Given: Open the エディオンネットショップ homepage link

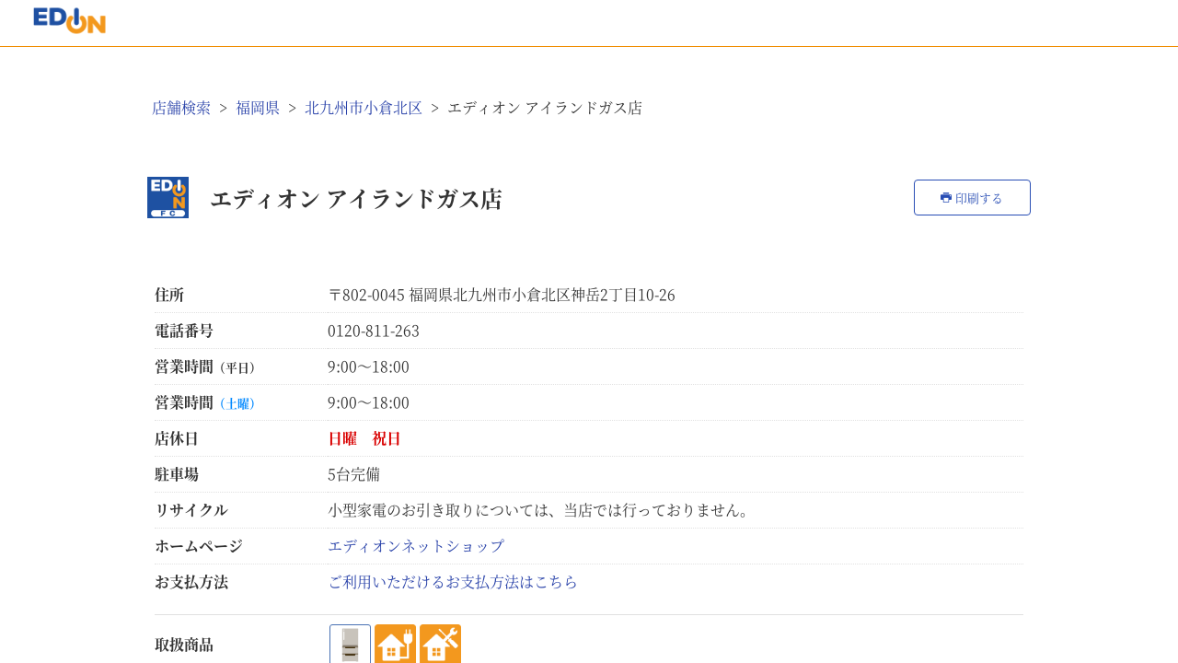Looking at the screenshot, I should coord(416,546).
